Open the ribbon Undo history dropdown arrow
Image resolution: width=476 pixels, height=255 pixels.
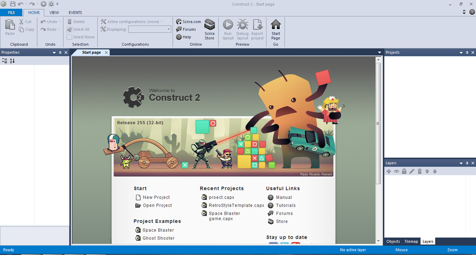(x=60, y=22)
